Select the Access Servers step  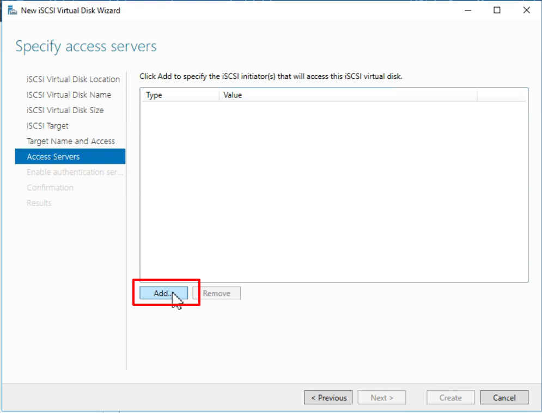coord(70,156)
